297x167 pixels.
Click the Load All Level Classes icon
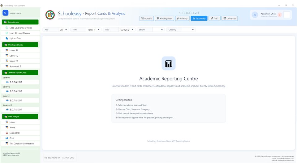[7, 33]
